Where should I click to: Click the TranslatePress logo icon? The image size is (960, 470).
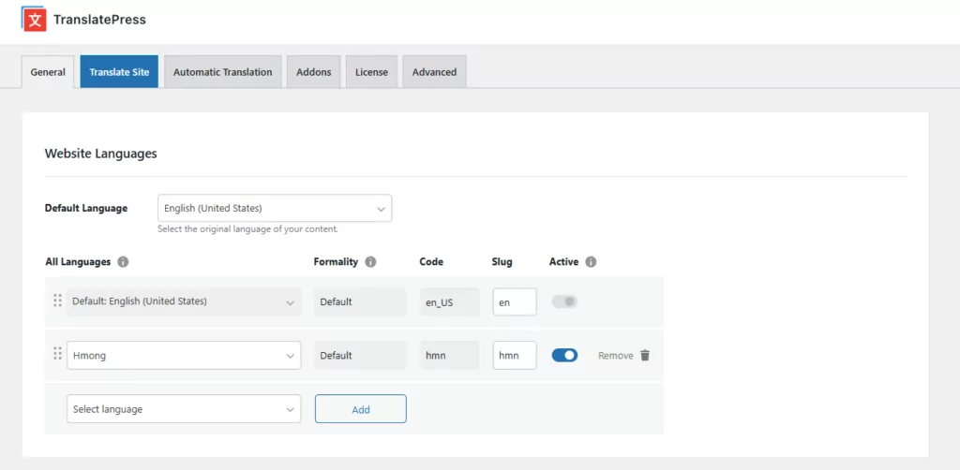pyautogui.click(x=35, y=20)
